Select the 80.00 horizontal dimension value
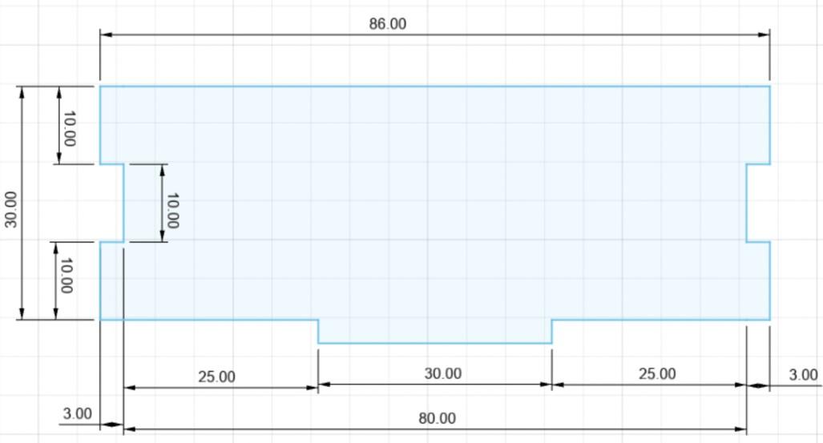Viewport: 823px width, 443px height. [x=437, y=418]
